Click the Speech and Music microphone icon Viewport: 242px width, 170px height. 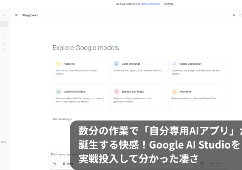pyautogui.click(x=116, y=91)
